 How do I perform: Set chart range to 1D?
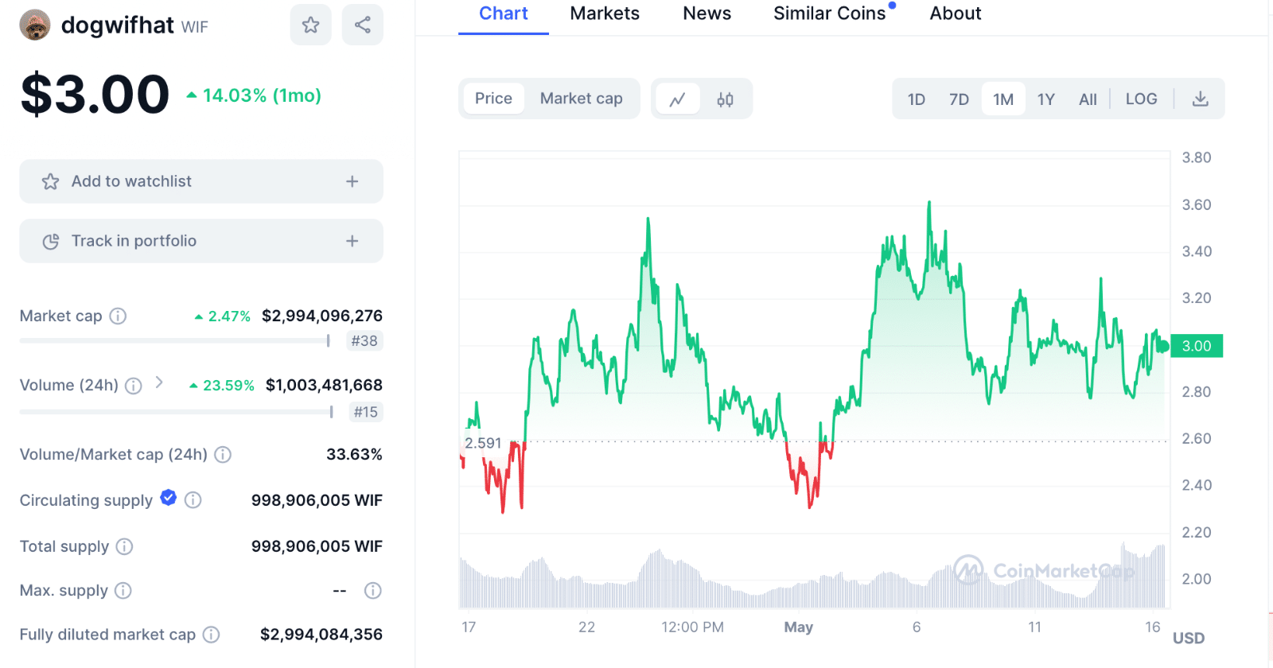pos(917,99)
